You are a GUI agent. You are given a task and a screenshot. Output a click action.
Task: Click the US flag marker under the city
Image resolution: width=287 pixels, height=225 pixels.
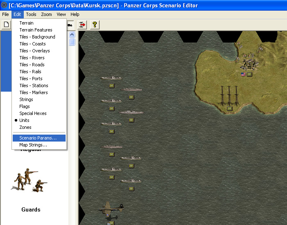(243, 74)
